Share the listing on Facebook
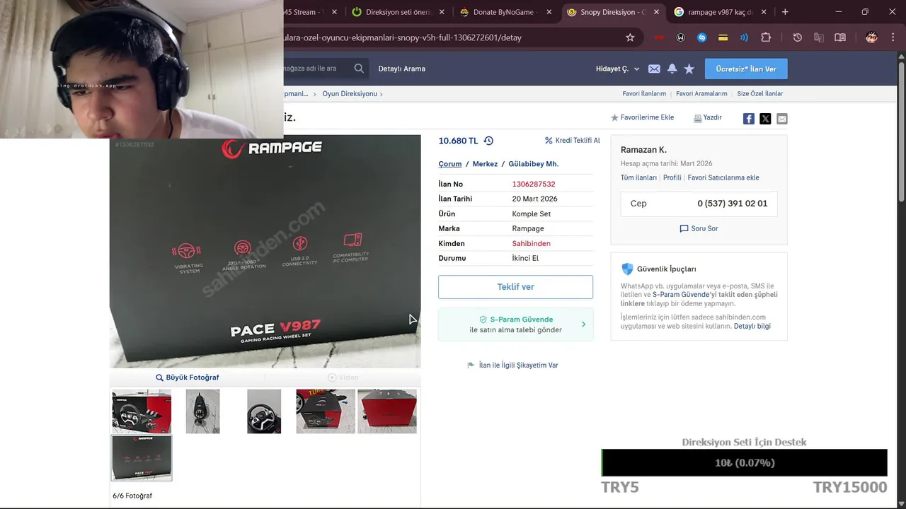This screenshot has height=509, width=906. point(748,119)
